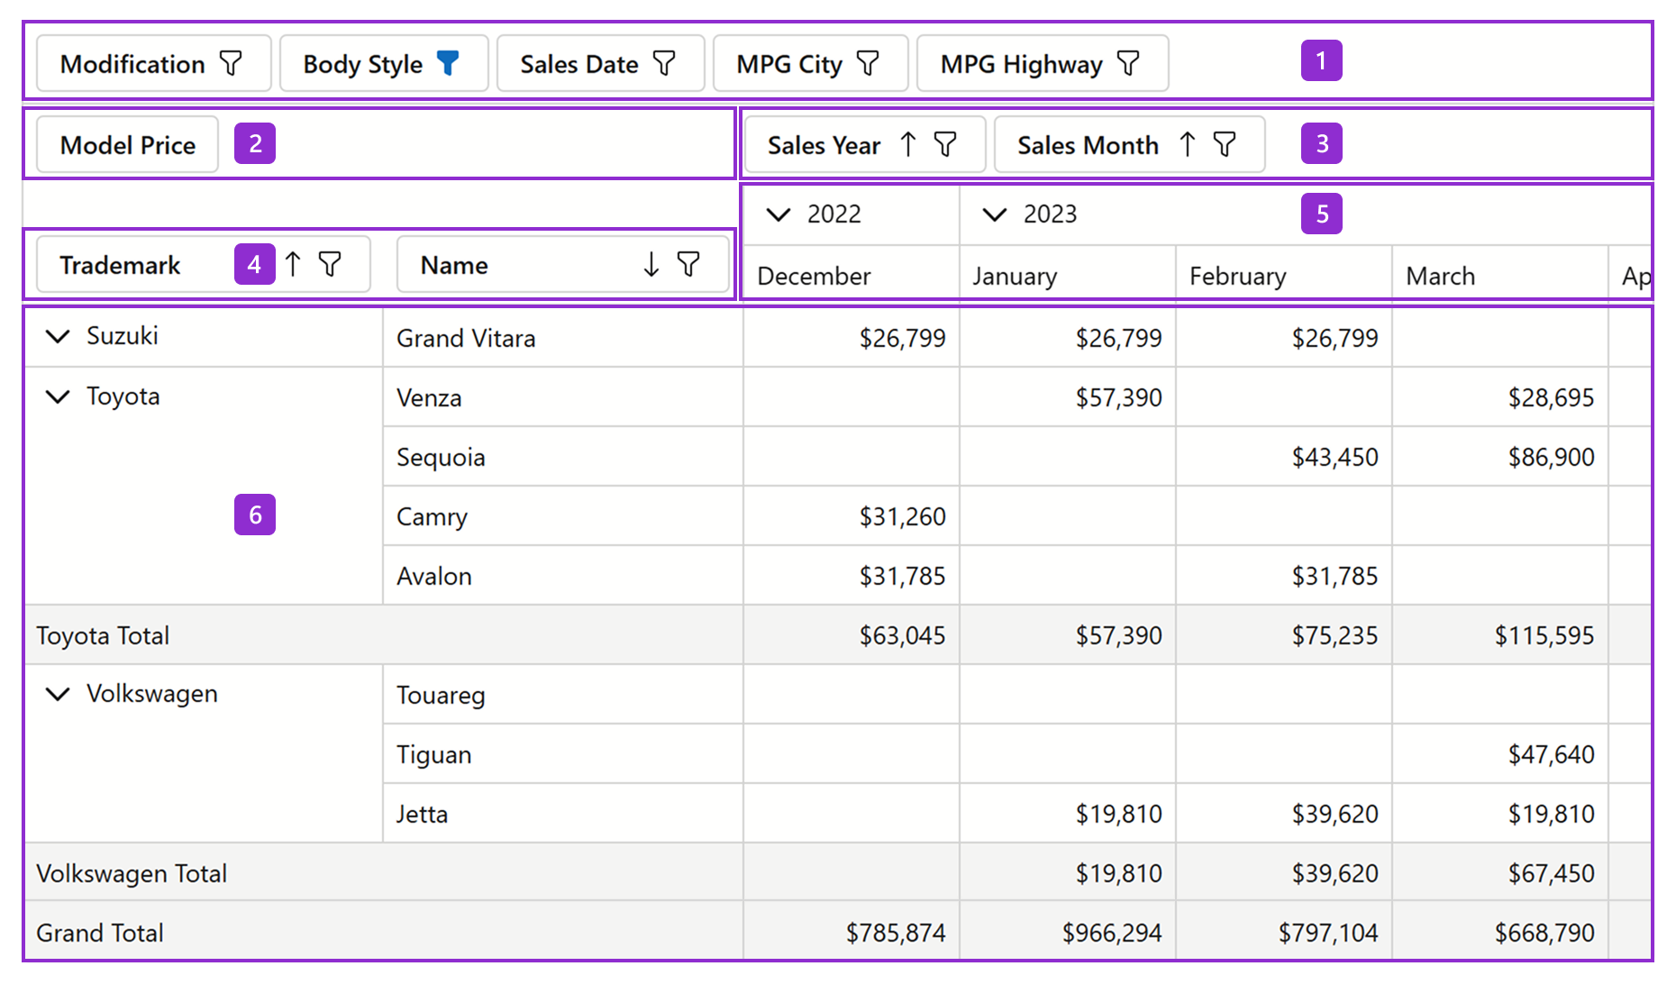Open the MPG City filter icon

coord(868,63)
